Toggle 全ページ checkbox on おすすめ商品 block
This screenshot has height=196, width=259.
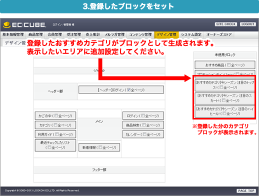tap(229, 64)
